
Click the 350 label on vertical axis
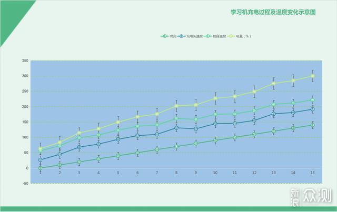point(25,61)
